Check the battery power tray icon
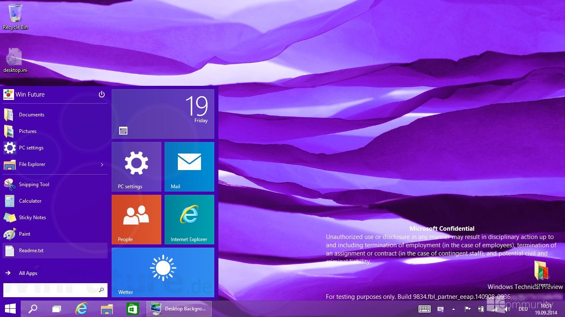 click(481, 309)
